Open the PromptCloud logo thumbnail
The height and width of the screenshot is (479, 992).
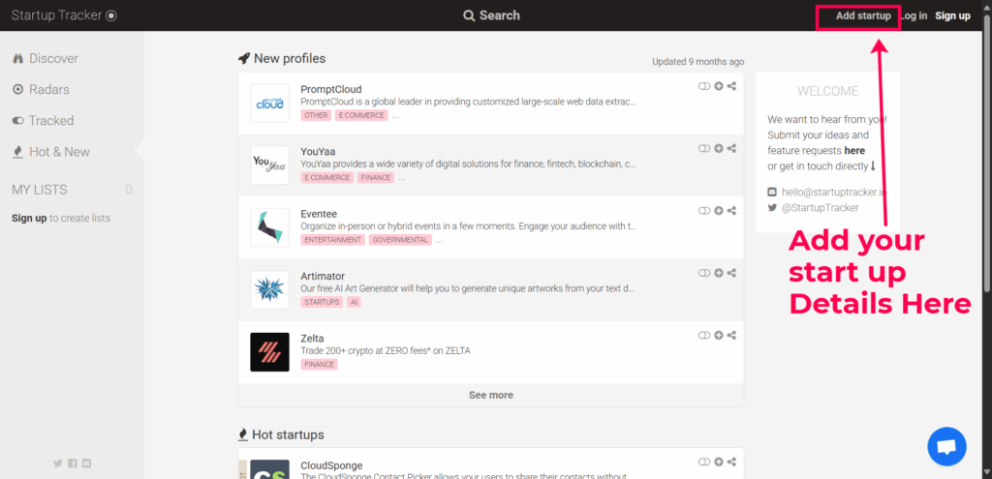point(269,103)
